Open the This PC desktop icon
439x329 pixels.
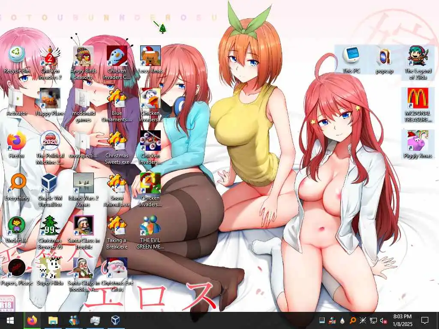351,60
